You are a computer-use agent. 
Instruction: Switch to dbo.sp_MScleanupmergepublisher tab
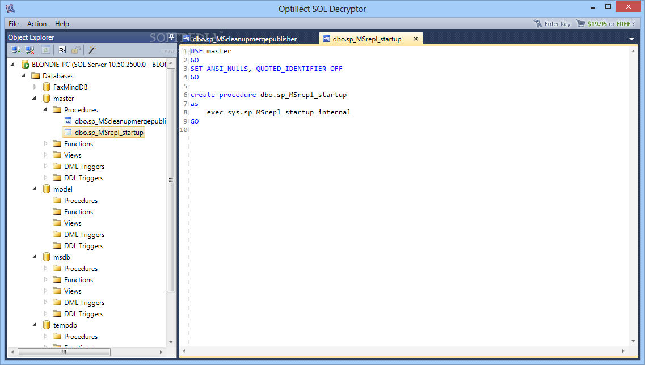(x=245, y=39)
